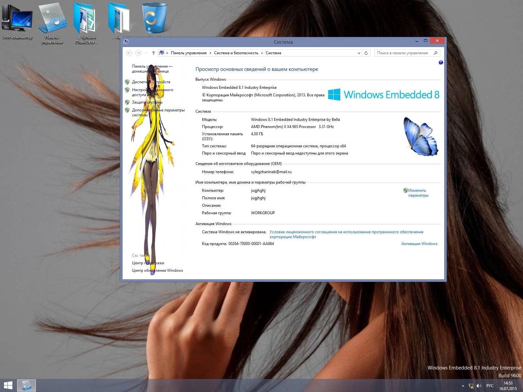Open Панель управления — домашняя страница link
Viewport: 523px width, 392px height.
point(152,69)
